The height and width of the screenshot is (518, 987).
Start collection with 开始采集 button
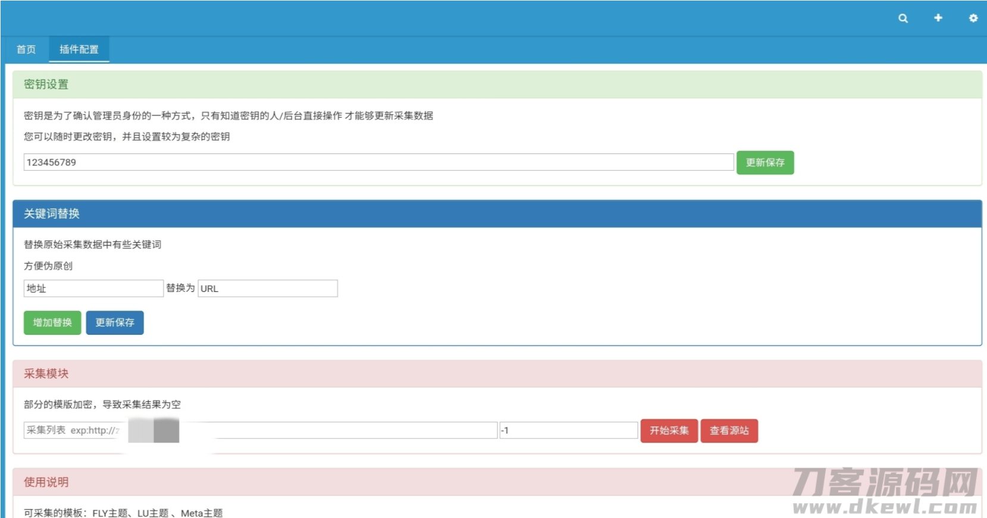[x=669, y=431]
